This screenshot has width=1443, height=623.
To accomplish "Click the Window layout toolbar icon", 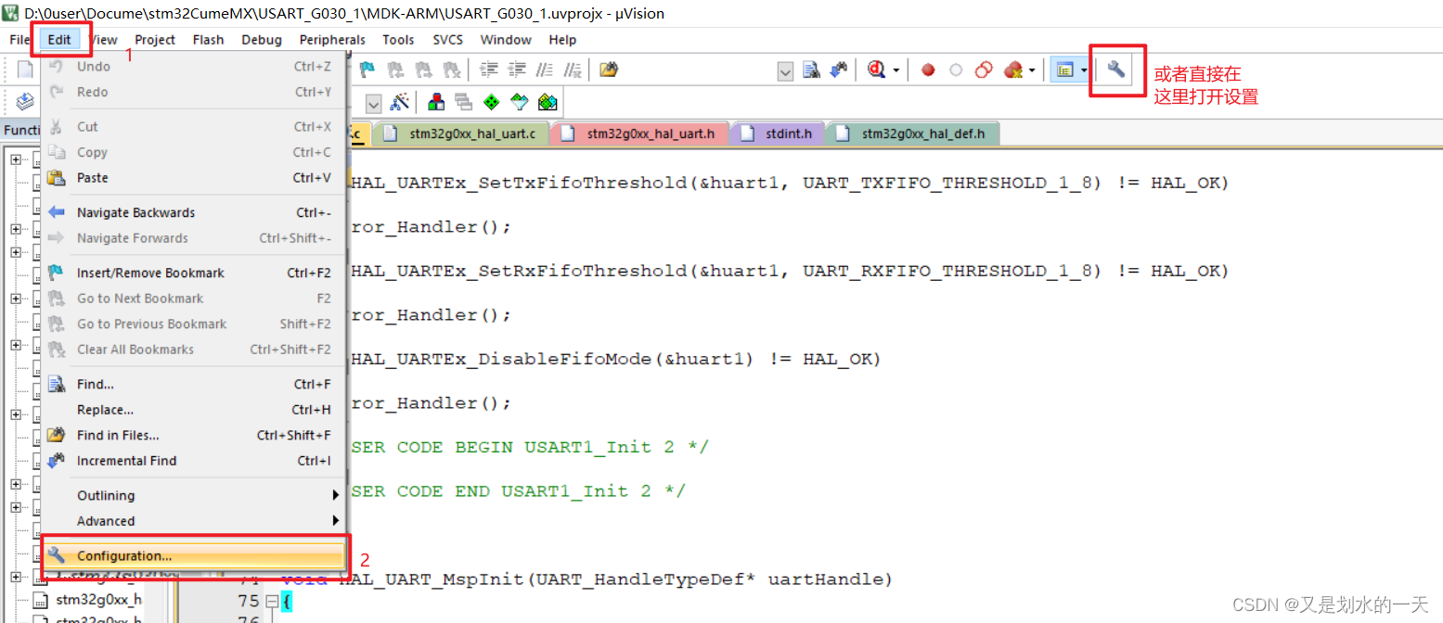I will tap(1064, 70).
